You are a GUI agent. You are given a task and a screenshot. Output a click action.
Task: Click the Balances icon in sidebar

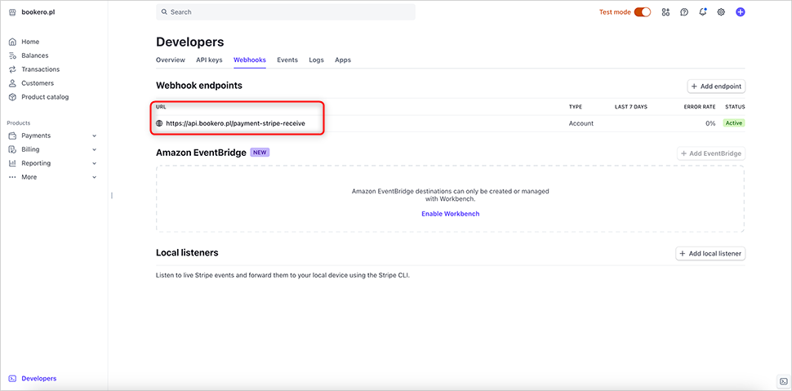pyautogui.click(x=12, y=56)
